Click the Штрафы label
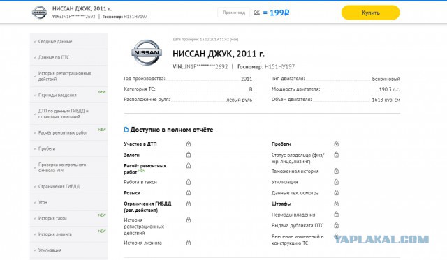This screenshot has height=260, width=447. click(x=281, y=204)
